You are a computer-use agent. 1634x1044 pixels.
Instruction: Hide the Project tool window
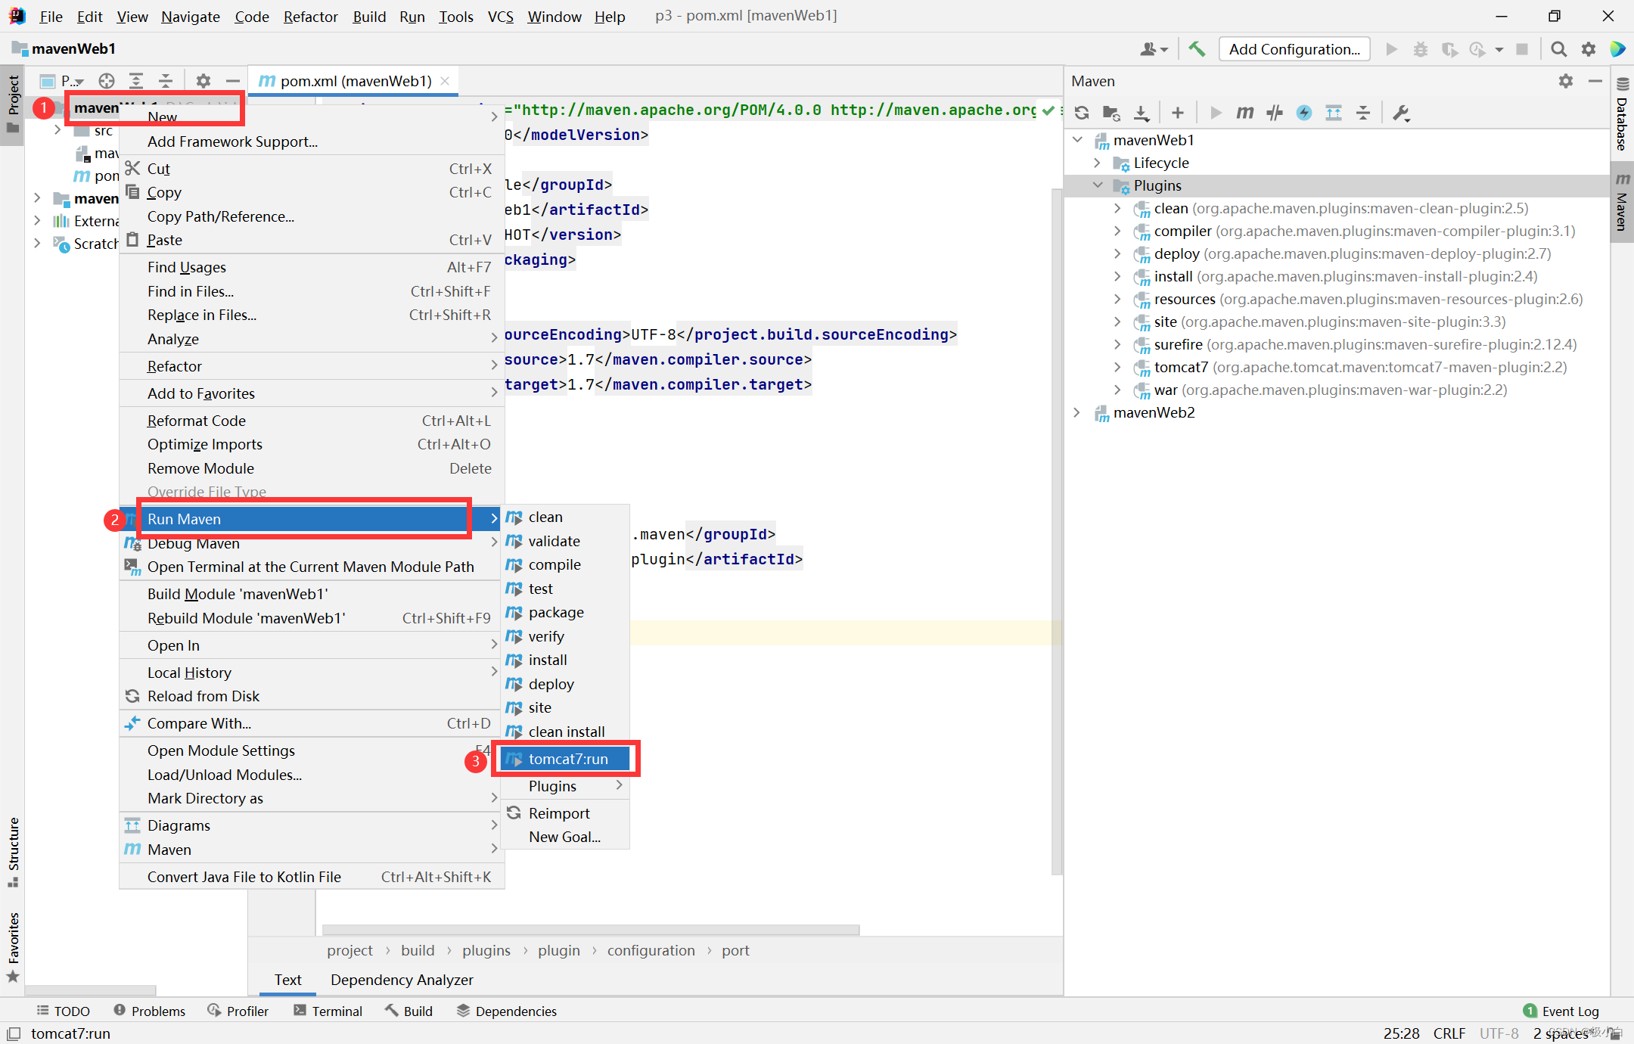tap(233, 81)
